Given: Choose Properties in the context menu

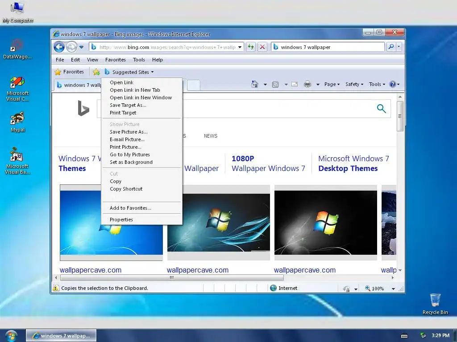Looking at the screenshot, I should (141, 220).
